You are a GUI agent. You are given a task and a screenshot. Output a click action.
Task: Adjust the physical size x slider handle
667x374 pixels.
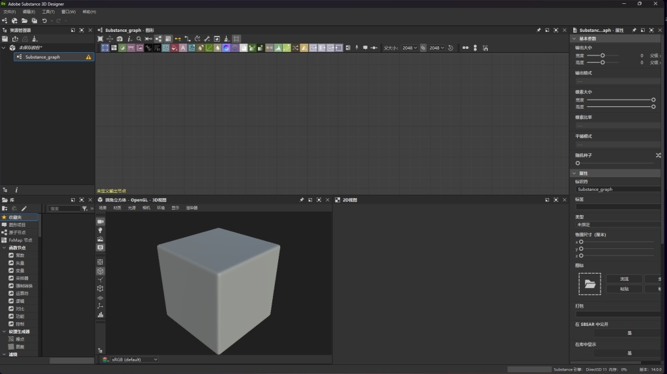pyautogui.click(x=581, y=242)
